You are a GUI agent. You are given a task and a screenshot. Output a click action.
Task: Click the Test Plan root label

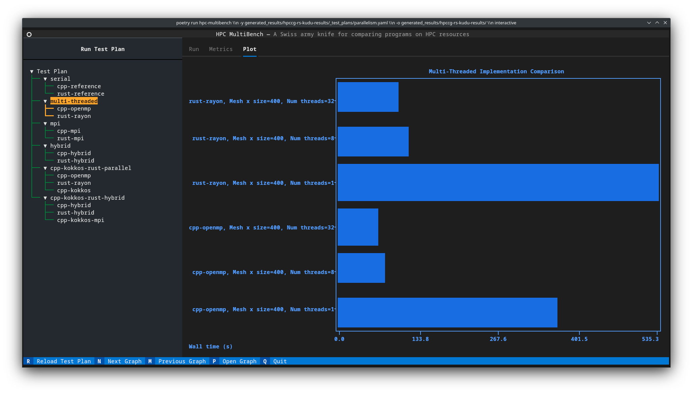point(52,72)
